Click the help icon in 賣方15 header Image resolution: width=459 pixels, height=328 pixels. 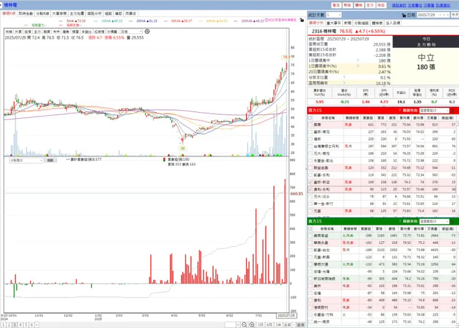tap(399, 221)
